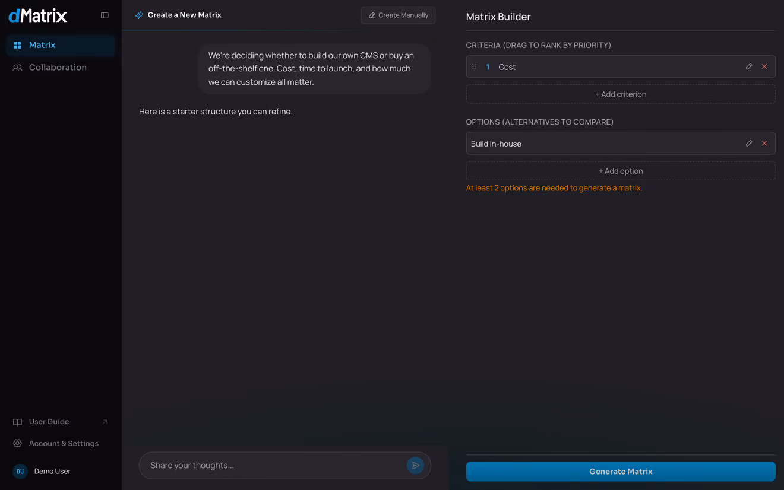Select the Cost criterion row text
Viewport: 784px width, 490px height.
tap(507, 67)
